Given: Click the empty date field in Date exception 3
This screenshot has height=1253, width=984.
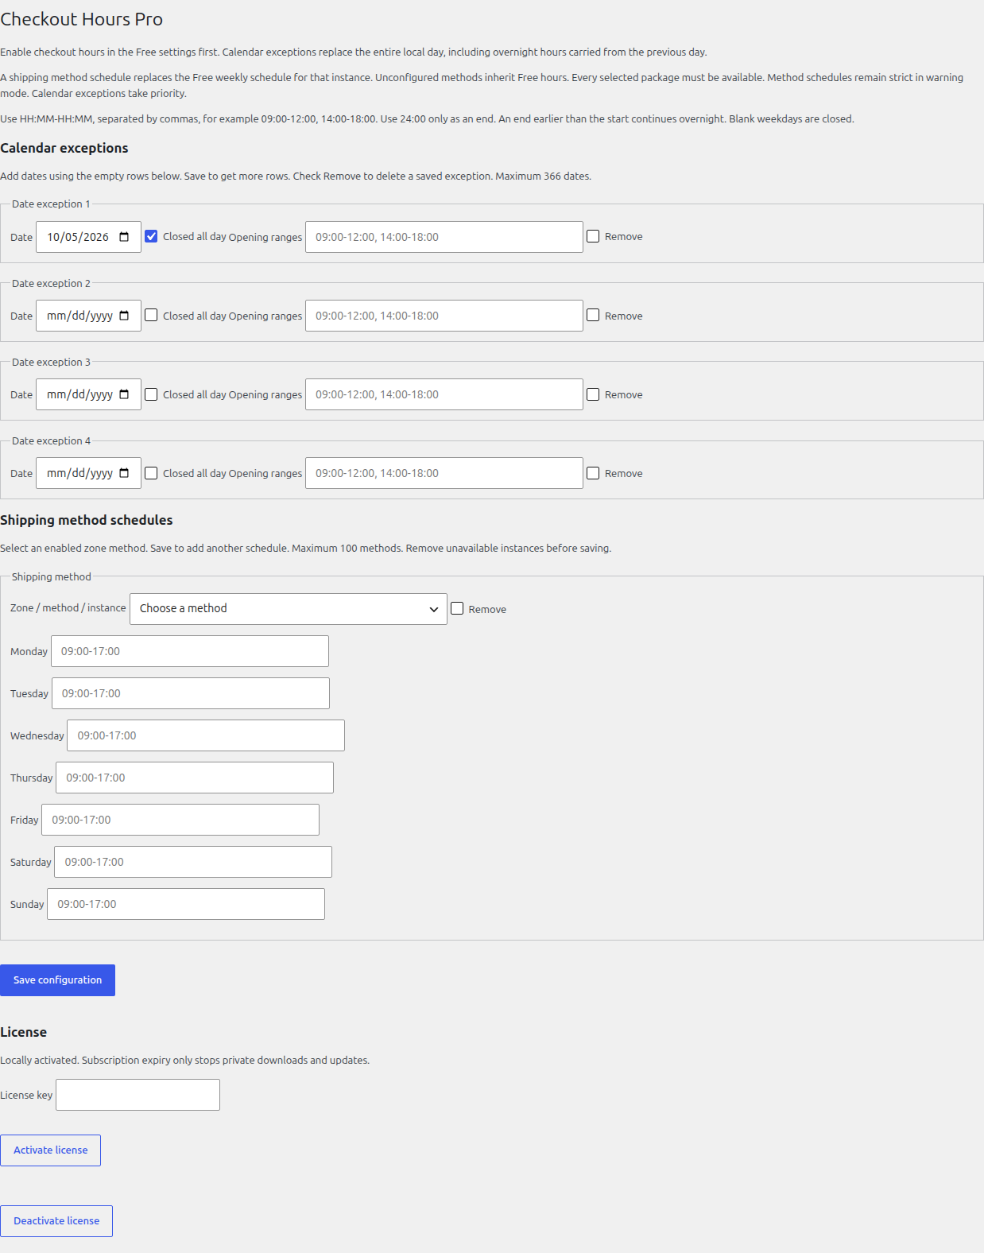Looking at the screenshot, I should [x=88, y=394].
